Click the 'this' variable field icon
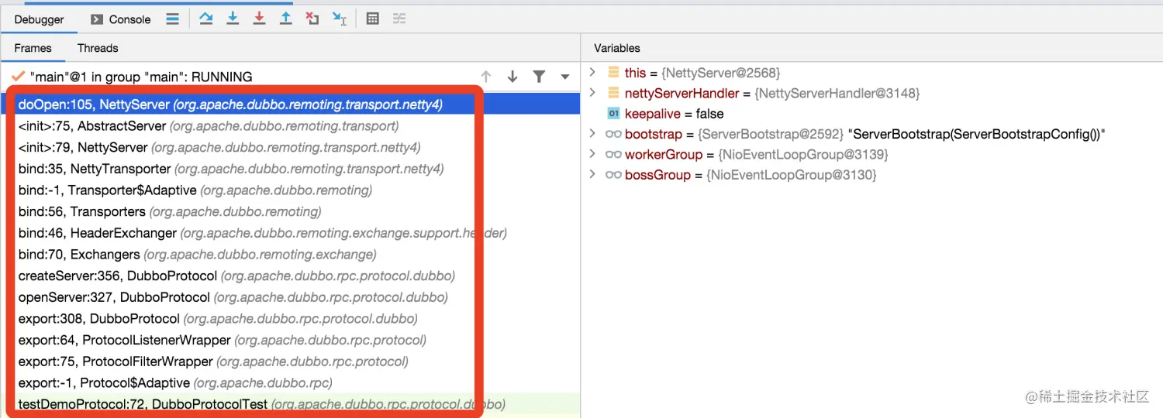Screen dimensions: 1163x418 coord(613,73)
